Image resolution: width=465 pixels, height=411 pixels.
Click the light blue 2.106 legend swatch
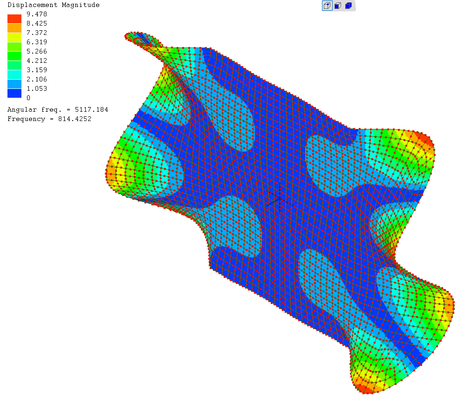[x=14, y=84]
